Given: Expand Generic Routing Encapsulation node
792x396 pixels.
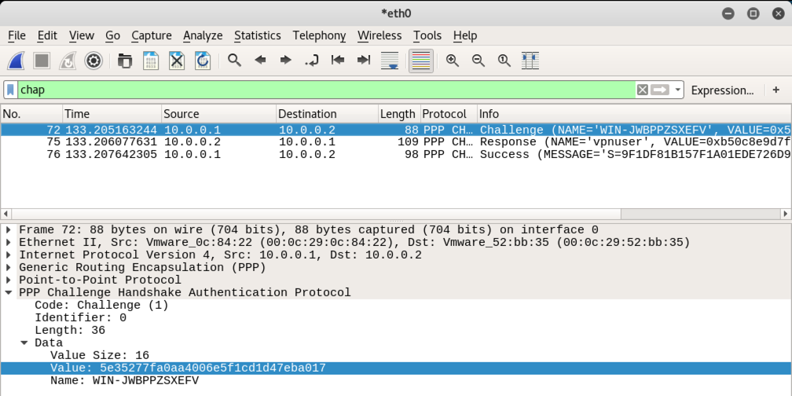Looking at the screenshot, I should click(x=9, y=267).
